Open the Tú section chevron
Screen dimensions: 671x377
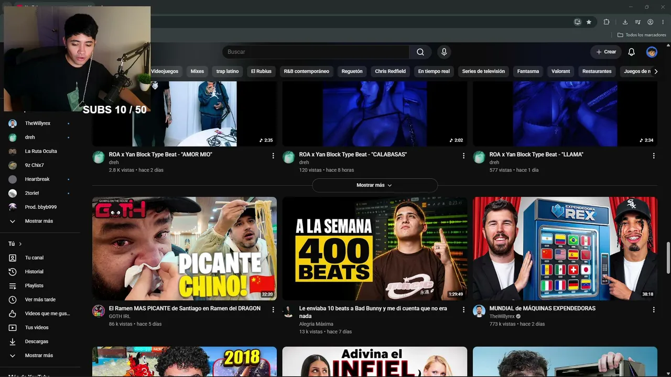pos(20,244)
